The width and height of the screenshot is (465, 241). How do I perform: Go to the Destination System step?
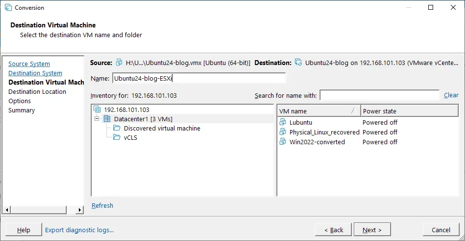(35, 73)
